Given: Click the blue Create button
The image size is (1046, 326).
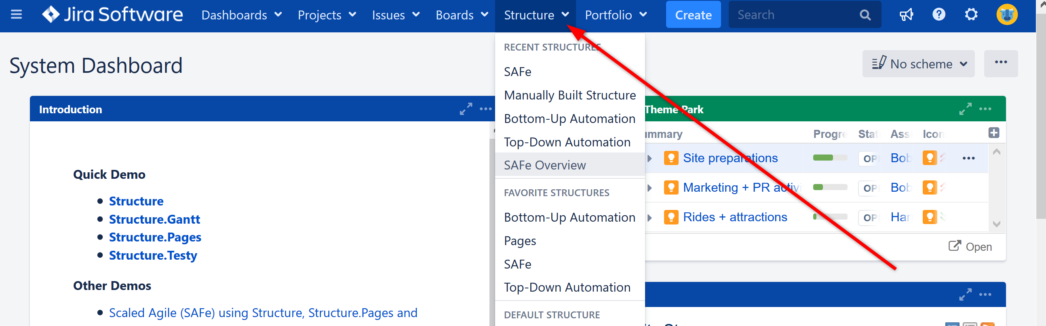Looking at the screenshot, I should pos(693,15).
